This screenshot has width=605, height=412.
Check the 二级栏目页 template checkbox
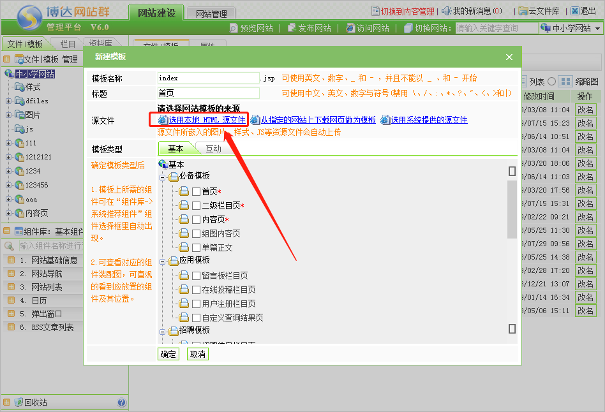tap(197, 205)
